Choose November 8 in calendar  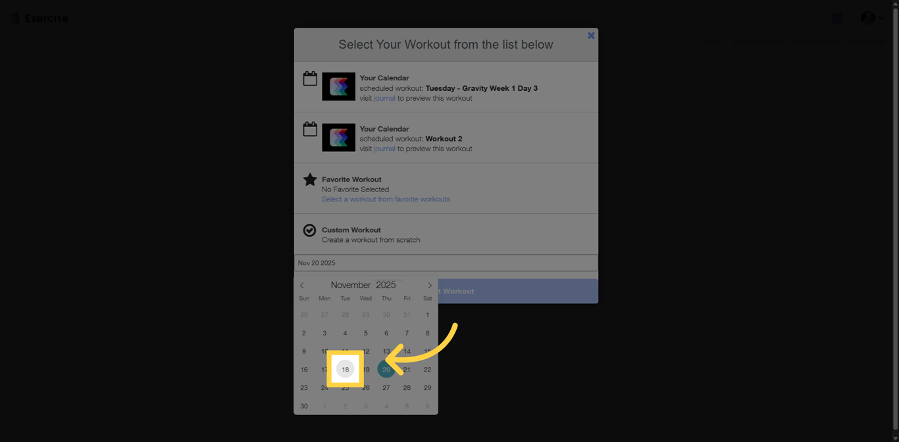(427, 333)
